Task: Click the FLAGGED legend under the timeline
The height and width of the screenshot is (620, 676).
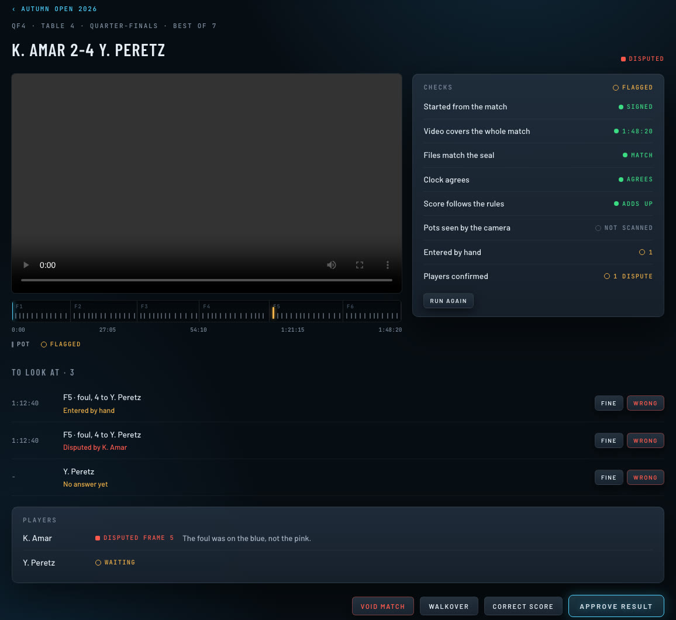Action: pyautogui.click(x=61, y=344)
